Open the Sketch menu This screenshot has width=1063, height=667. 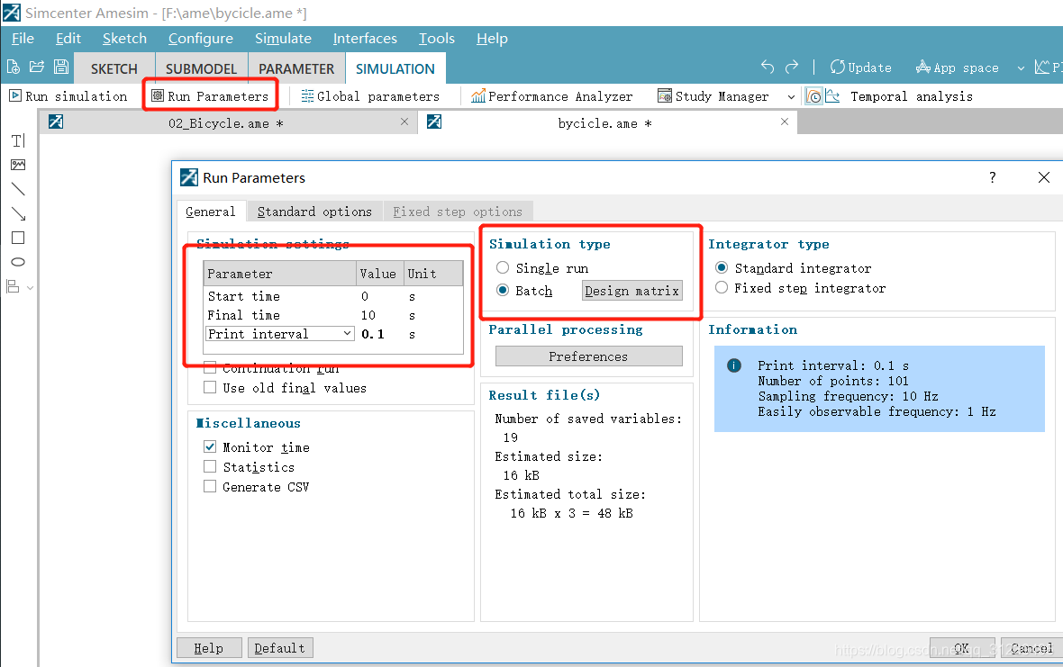click(x=124, y=39)
